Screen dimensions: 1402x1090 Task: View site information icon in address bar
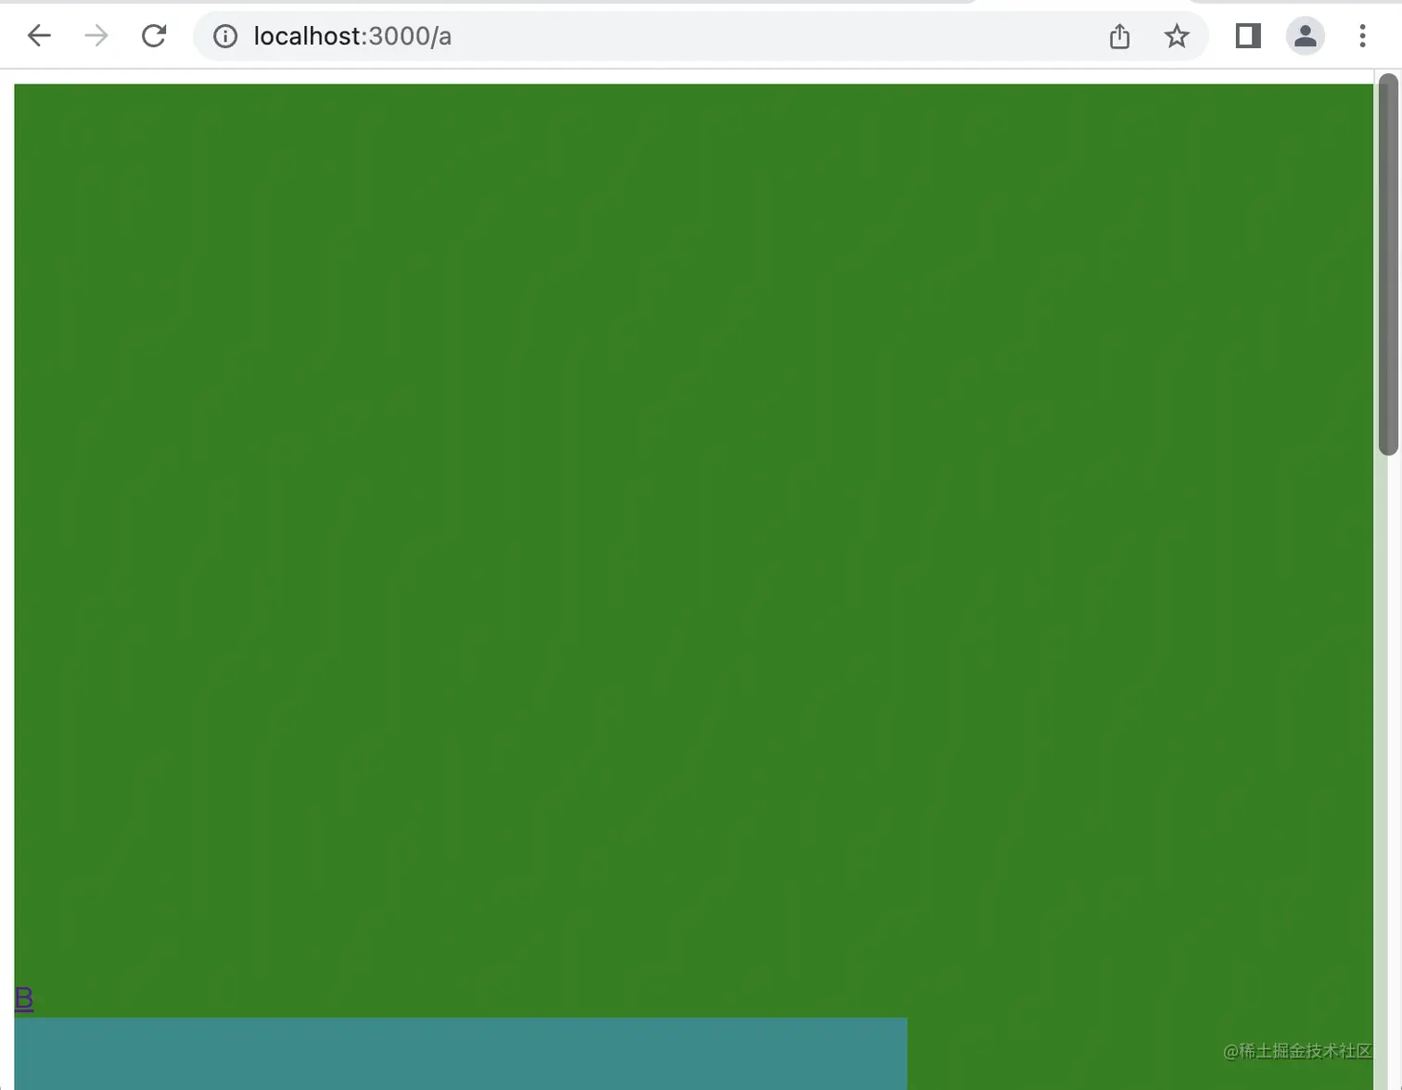pyautogui.click(x=225, y=36)
